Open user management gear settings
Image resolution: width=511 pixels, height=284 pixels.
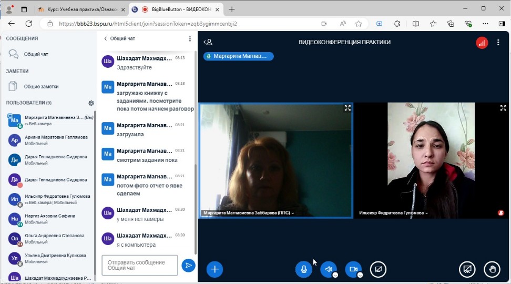tap(91, 103)
